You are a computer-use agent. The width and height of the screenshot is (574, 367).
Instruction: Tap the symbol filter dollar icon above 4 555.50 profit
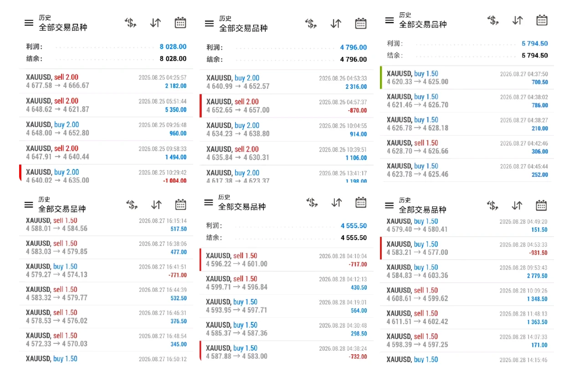coord(312,203)
